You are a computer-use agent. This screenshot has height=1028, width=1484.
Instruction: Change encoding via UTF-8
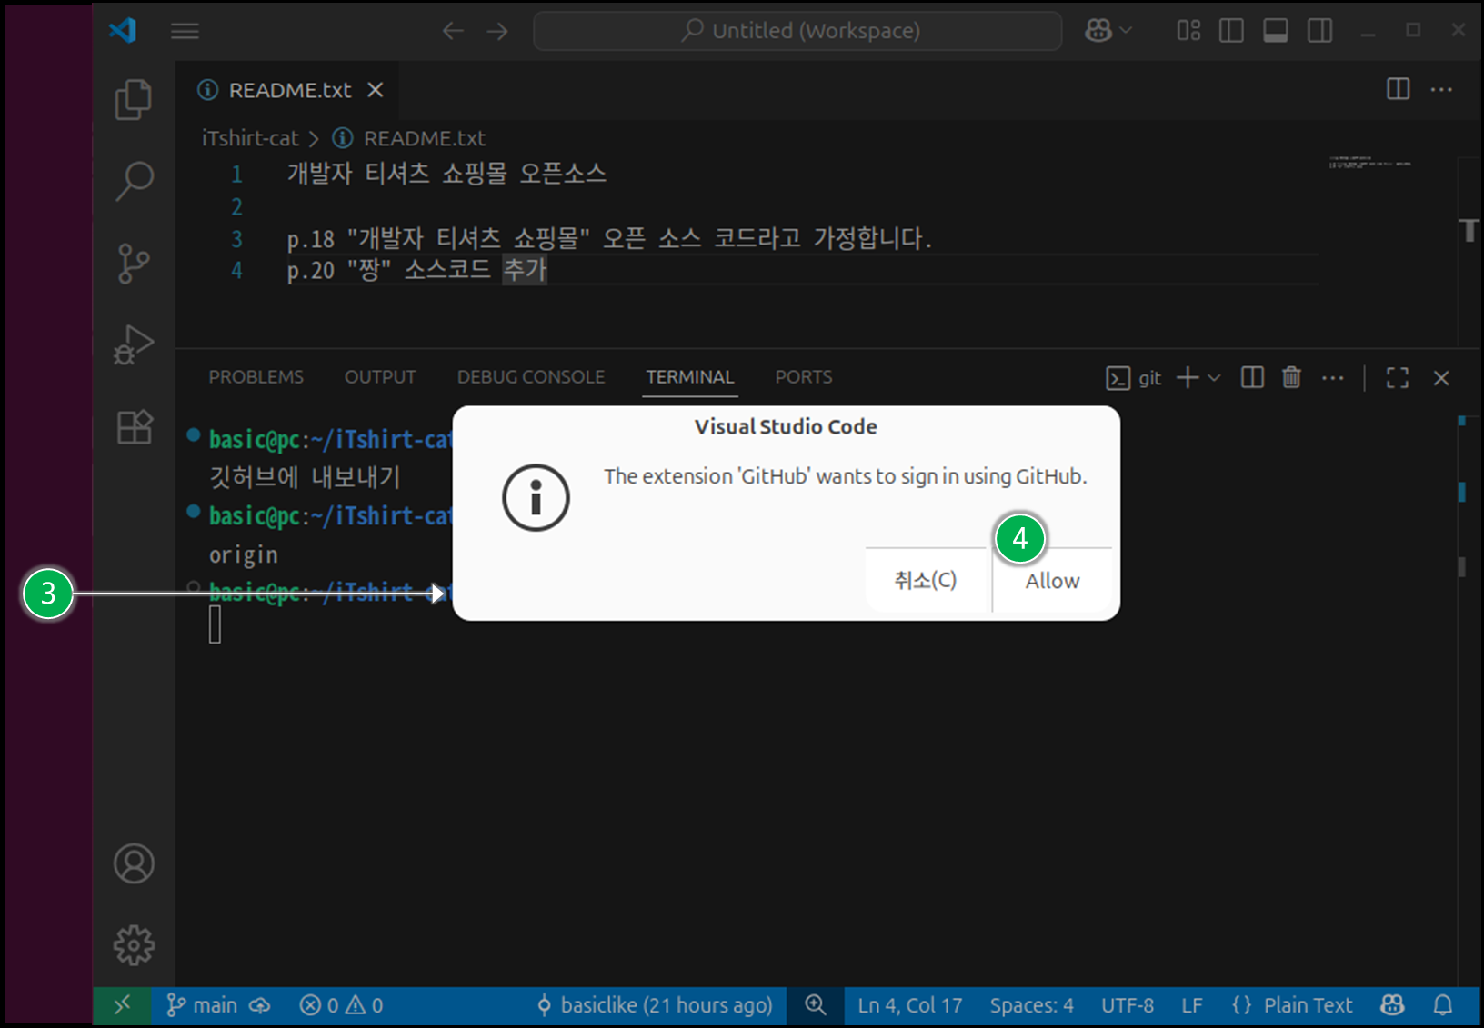[1128, 1005]
